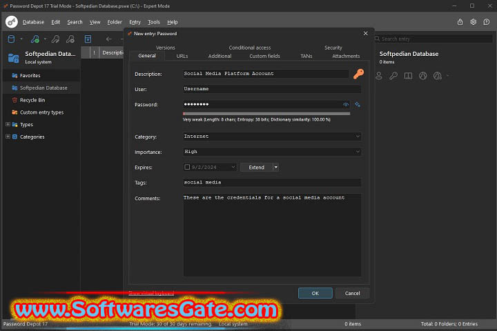Open the Folder menu
Image resolution: width=497 pixels, height=331 pixels.
tap(115, 22)
